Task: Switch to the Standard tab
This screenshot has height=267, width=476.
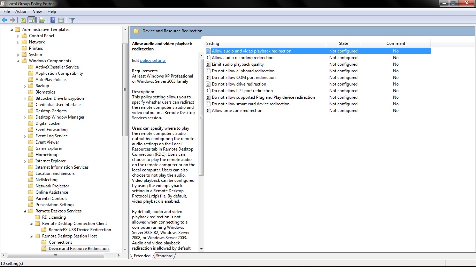Action: point(164,256)
